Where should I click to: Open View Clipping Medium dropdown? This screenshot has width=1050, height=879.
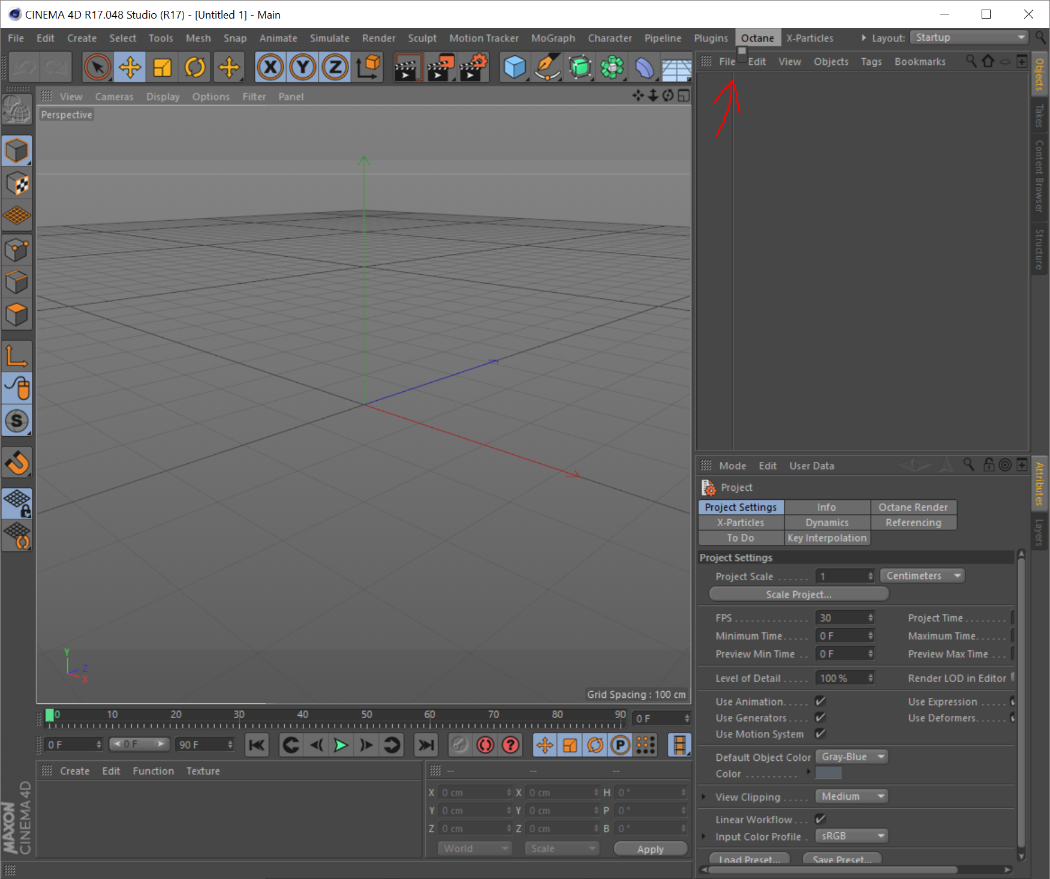pos(852,796)
